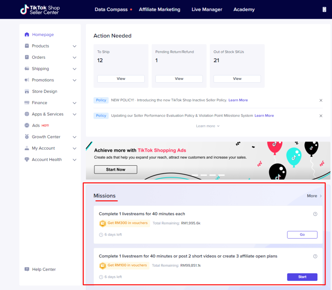Click the Store Design shop icon
This screenshot has width=332, height=290.
(27, 91)
